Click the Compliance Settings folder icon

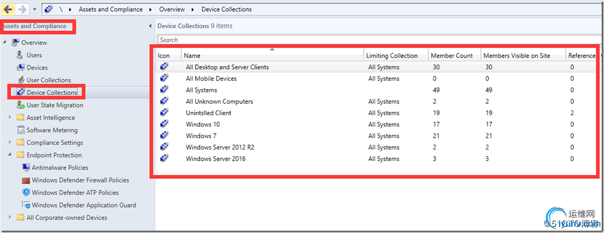(x=21, y=143)
